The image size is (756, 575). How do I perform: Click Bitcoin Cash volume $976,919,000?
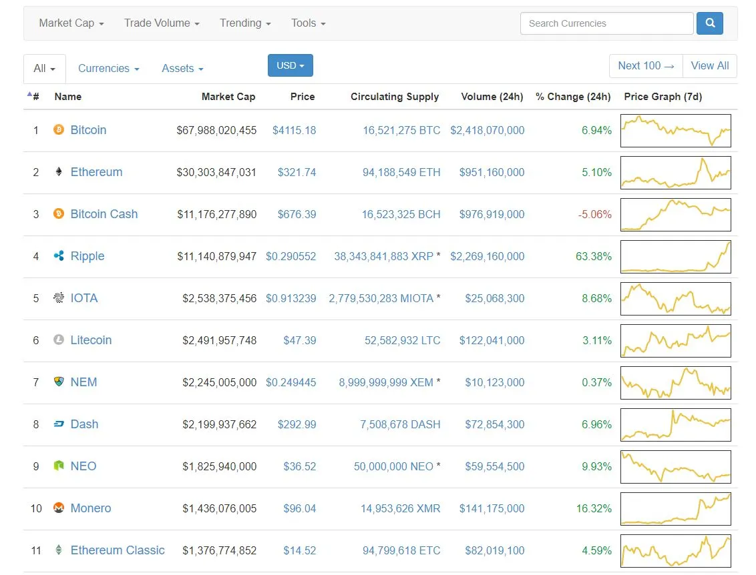coord(492,214)
